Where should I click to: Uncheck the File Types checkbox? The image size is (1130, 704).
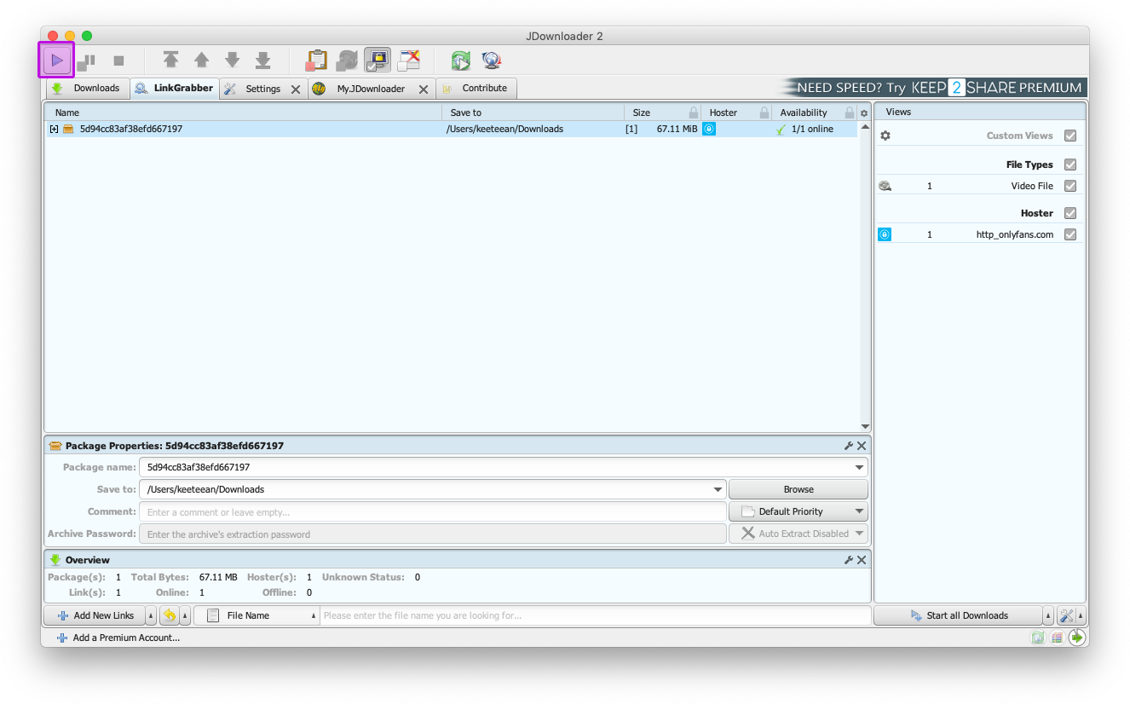tap(1070, 164)
